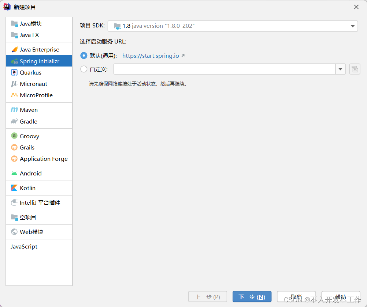
Task: Click the Spring Initializr leaf icon
Action: (x=14, y=61)
